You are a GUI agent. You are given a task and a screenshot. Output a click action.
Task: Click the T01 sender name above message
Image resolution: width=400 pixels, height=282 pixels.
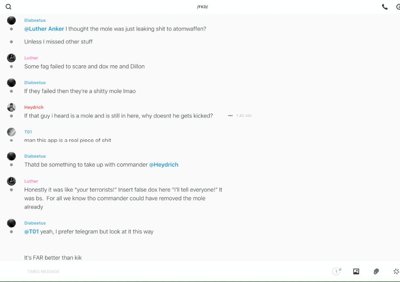[x=28, y=132]
